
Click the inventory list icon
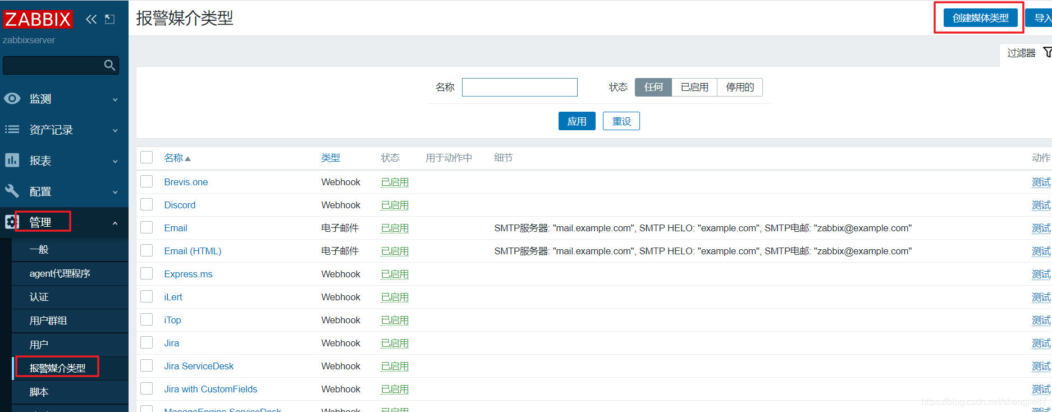[12, 129]
